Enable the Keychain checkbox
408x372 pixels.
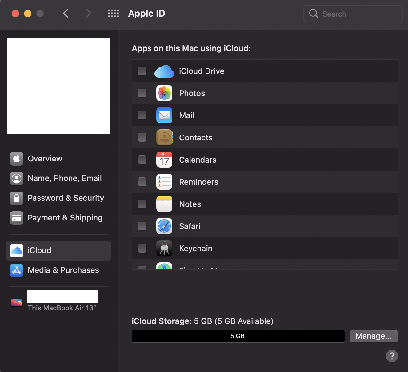(142, 248)
